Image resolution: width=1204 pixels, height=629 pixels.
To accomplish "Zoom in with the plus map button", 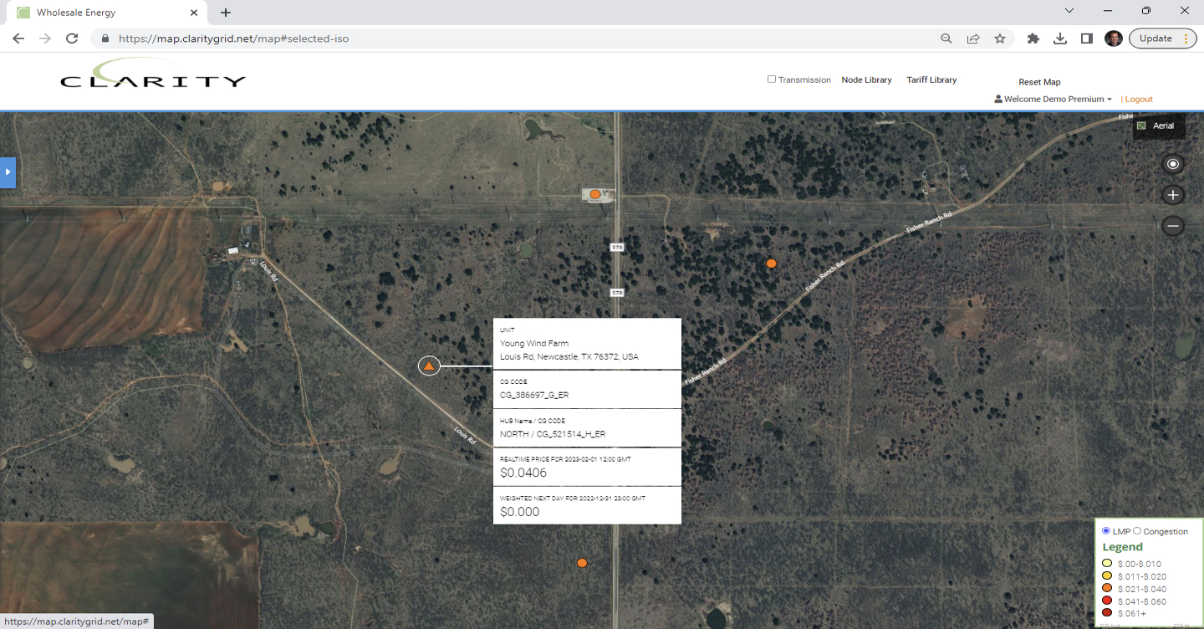I will tap(1173, 195).
